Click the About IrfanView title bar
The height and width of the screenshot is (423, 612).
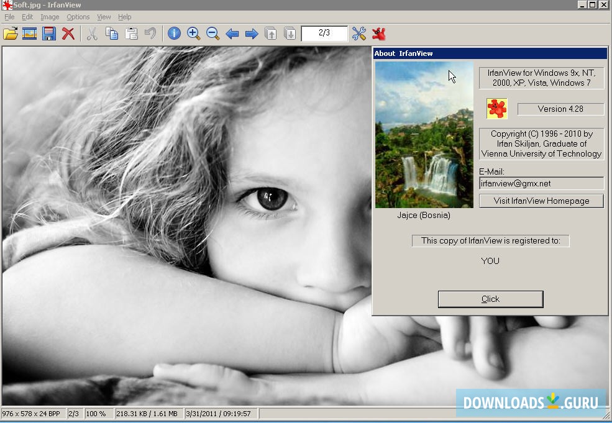(x=490, y=53)
